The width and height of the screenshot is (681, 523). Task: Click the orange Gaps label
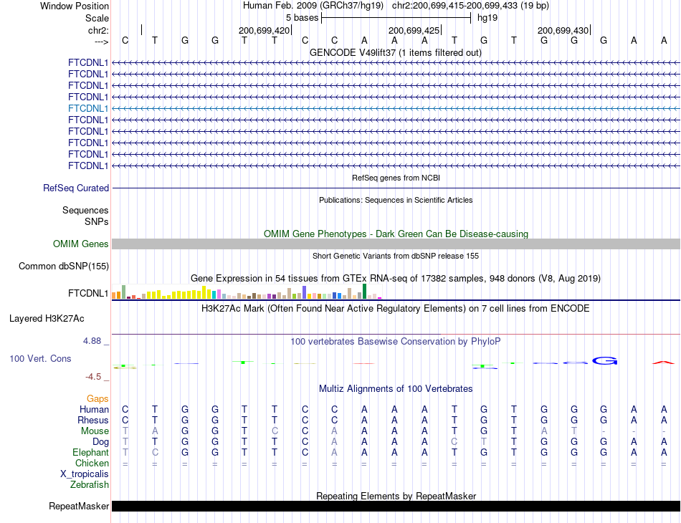pos(97,398)
